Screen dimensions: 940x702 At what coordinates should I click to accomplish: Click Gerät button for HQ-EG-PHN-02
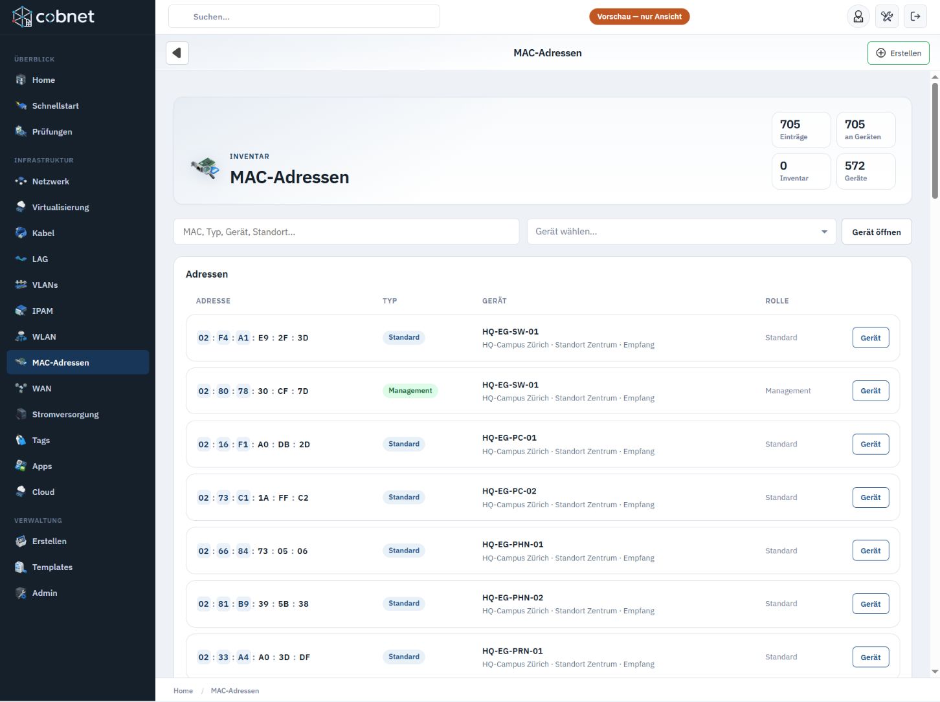pyautogui.click(x=871, y=604)
